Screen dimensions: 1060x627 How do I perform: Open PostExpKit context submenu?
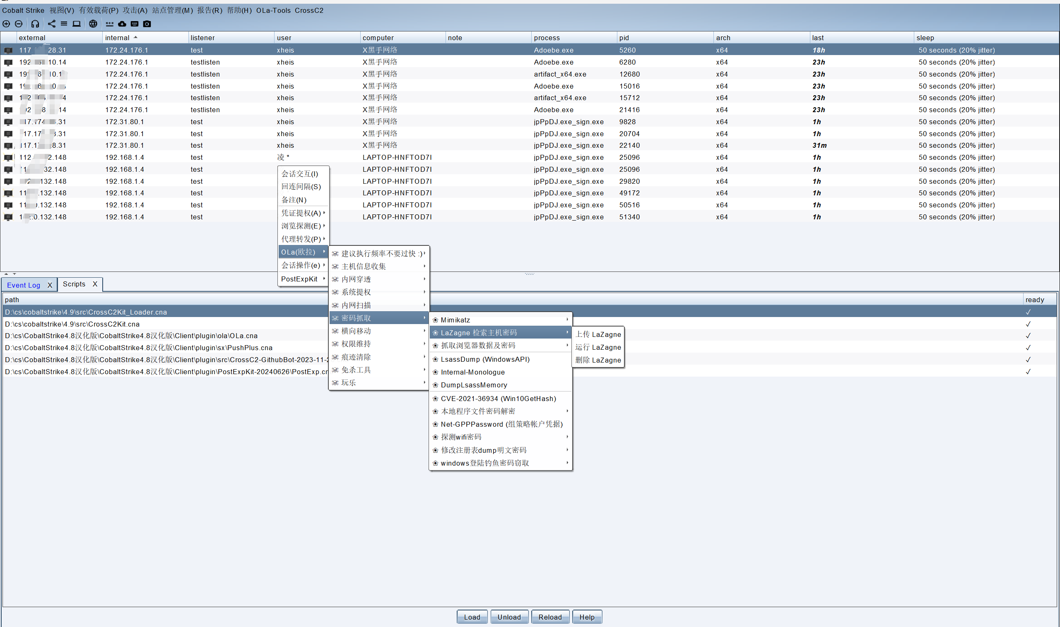(x=303, y=279)
